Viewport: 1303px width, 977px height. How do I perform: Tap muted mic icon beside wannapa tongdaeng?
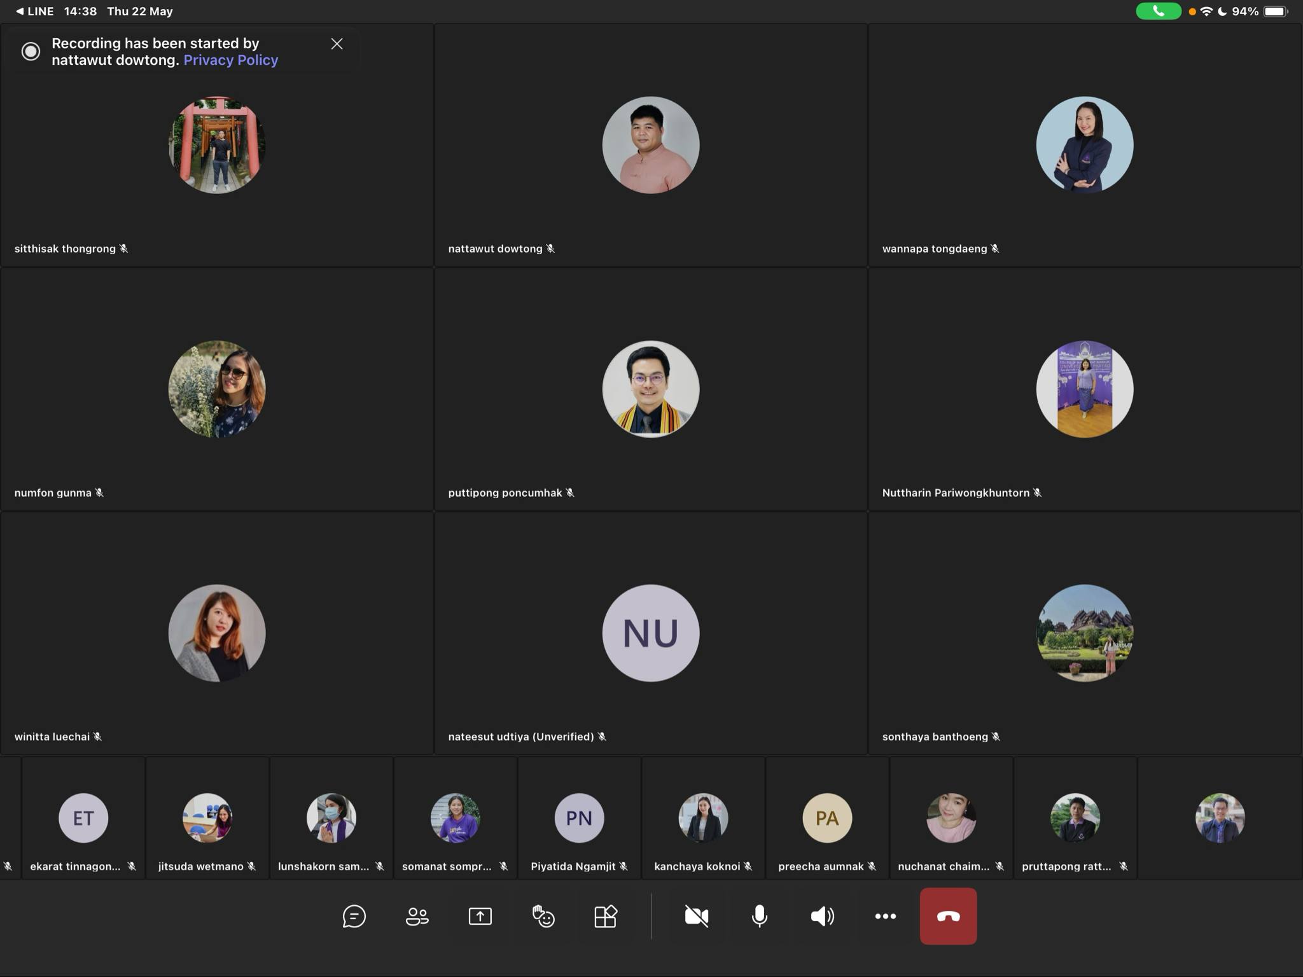pos(995,249)
